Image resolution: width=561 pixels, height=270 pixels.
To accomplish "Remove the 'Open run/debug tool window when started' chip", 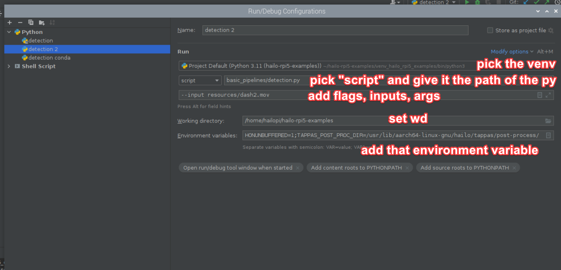I will [x=298, y=168].
